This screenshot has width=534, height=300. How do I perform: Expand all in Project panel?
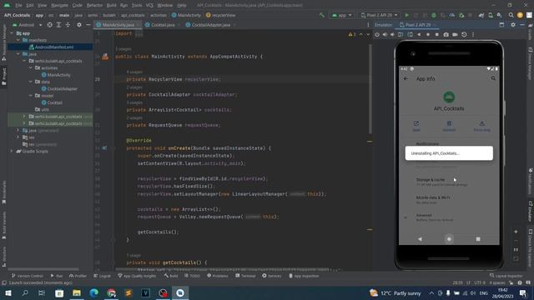tap(58, 25)
